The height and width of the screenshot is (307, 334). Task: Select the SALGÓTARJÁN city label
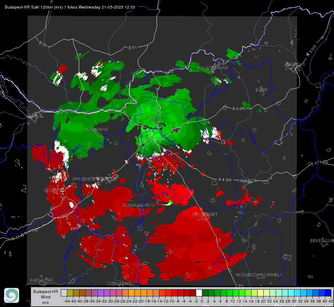coord(212,68)
